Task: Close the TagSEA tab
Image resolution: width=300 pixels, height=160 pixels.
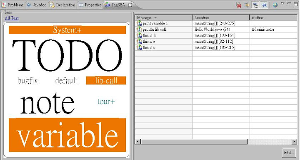Action: coord(130,5)
